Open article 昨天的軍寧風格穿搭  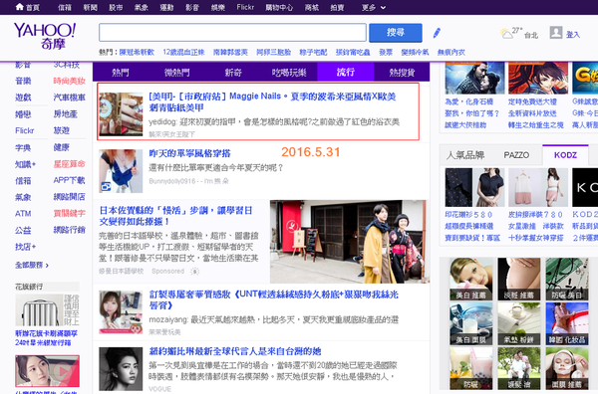click(x=190, y=153)
